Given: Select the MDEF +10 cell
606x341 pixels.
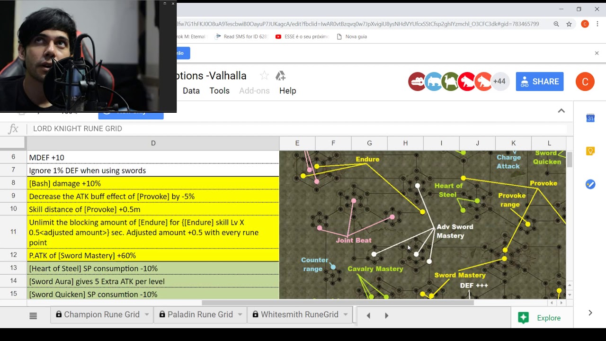Looking at the screenshot, I should (153, 157).
